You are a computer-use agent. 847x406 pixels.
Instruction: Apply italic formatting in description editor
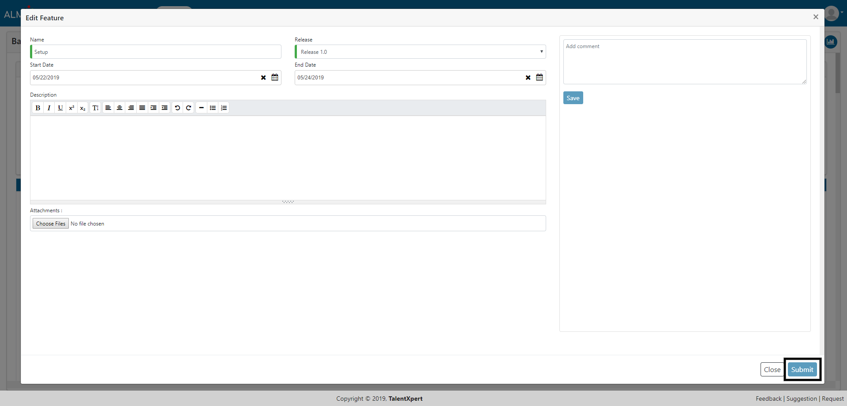pyautogui.click(x=49, y=108)
